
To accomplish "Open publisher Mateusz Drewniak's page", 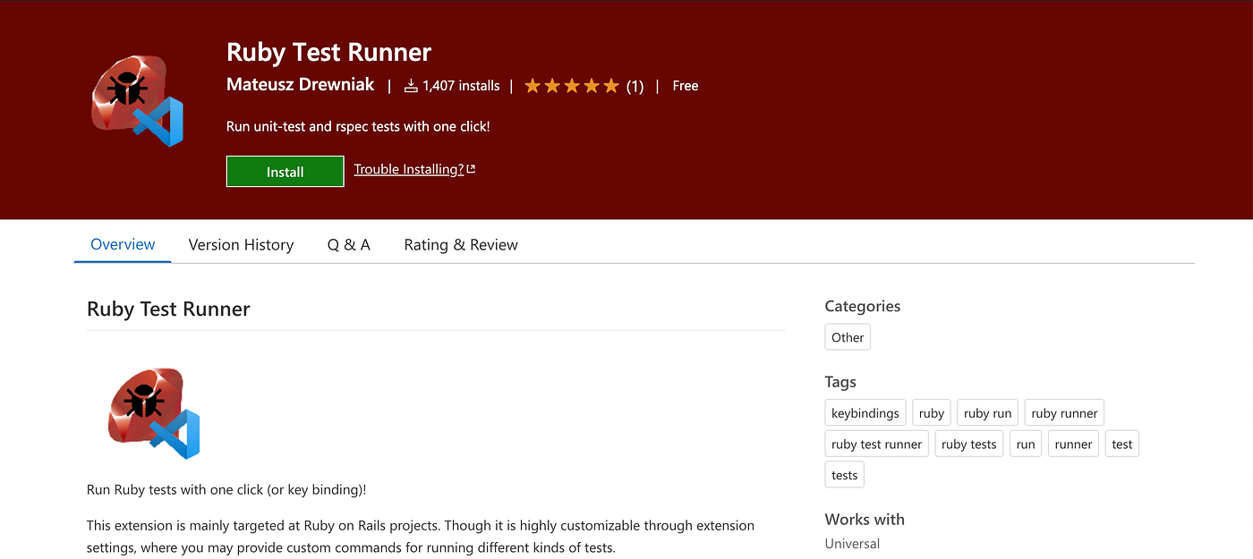I will [x=301, y=85].
